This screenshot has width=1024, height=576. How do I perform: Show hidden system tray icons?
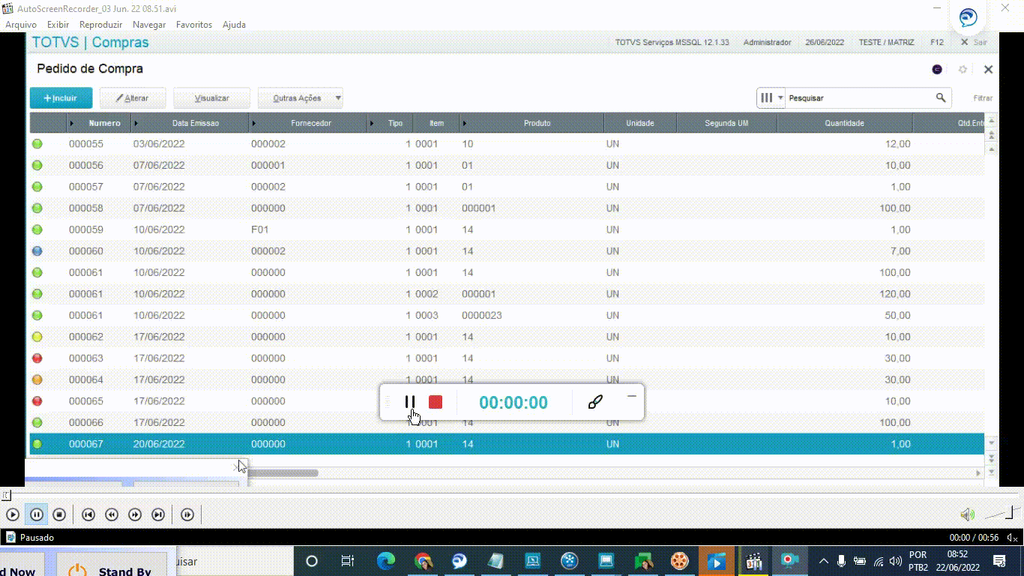pos(824,560)
